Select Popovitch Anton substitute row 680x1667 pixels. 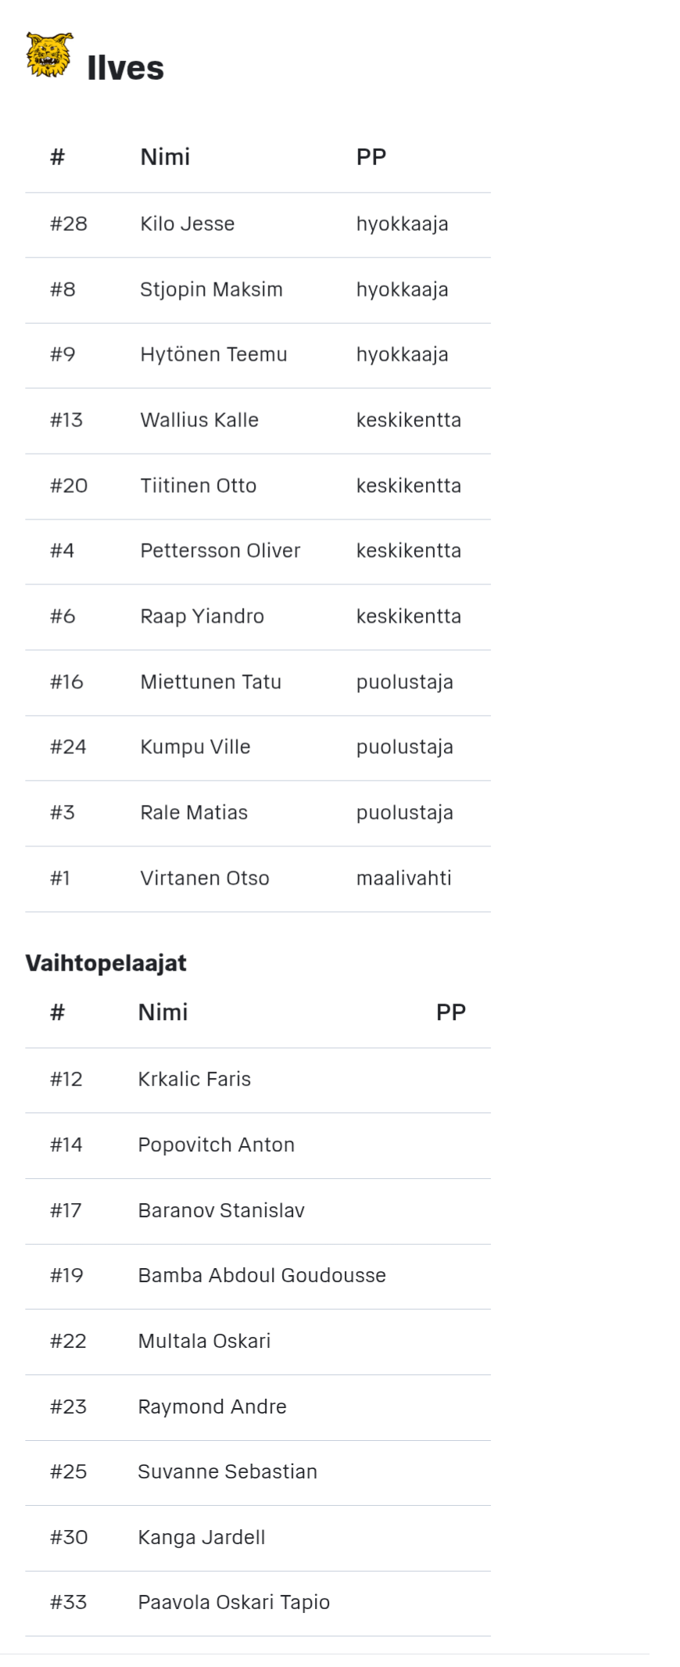point(258,1146)
